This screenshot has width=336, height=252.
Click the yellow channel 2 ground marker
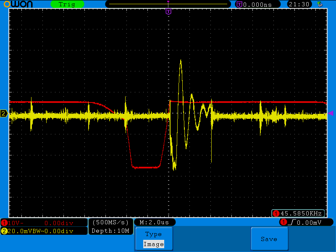click(4, 113)
